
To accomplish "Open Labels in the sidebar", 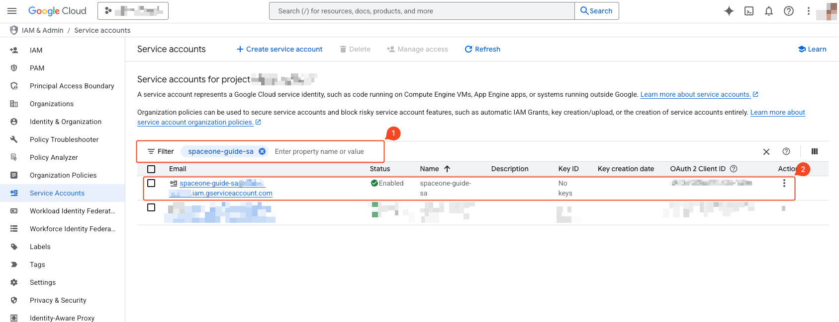I will click(40, 247).
